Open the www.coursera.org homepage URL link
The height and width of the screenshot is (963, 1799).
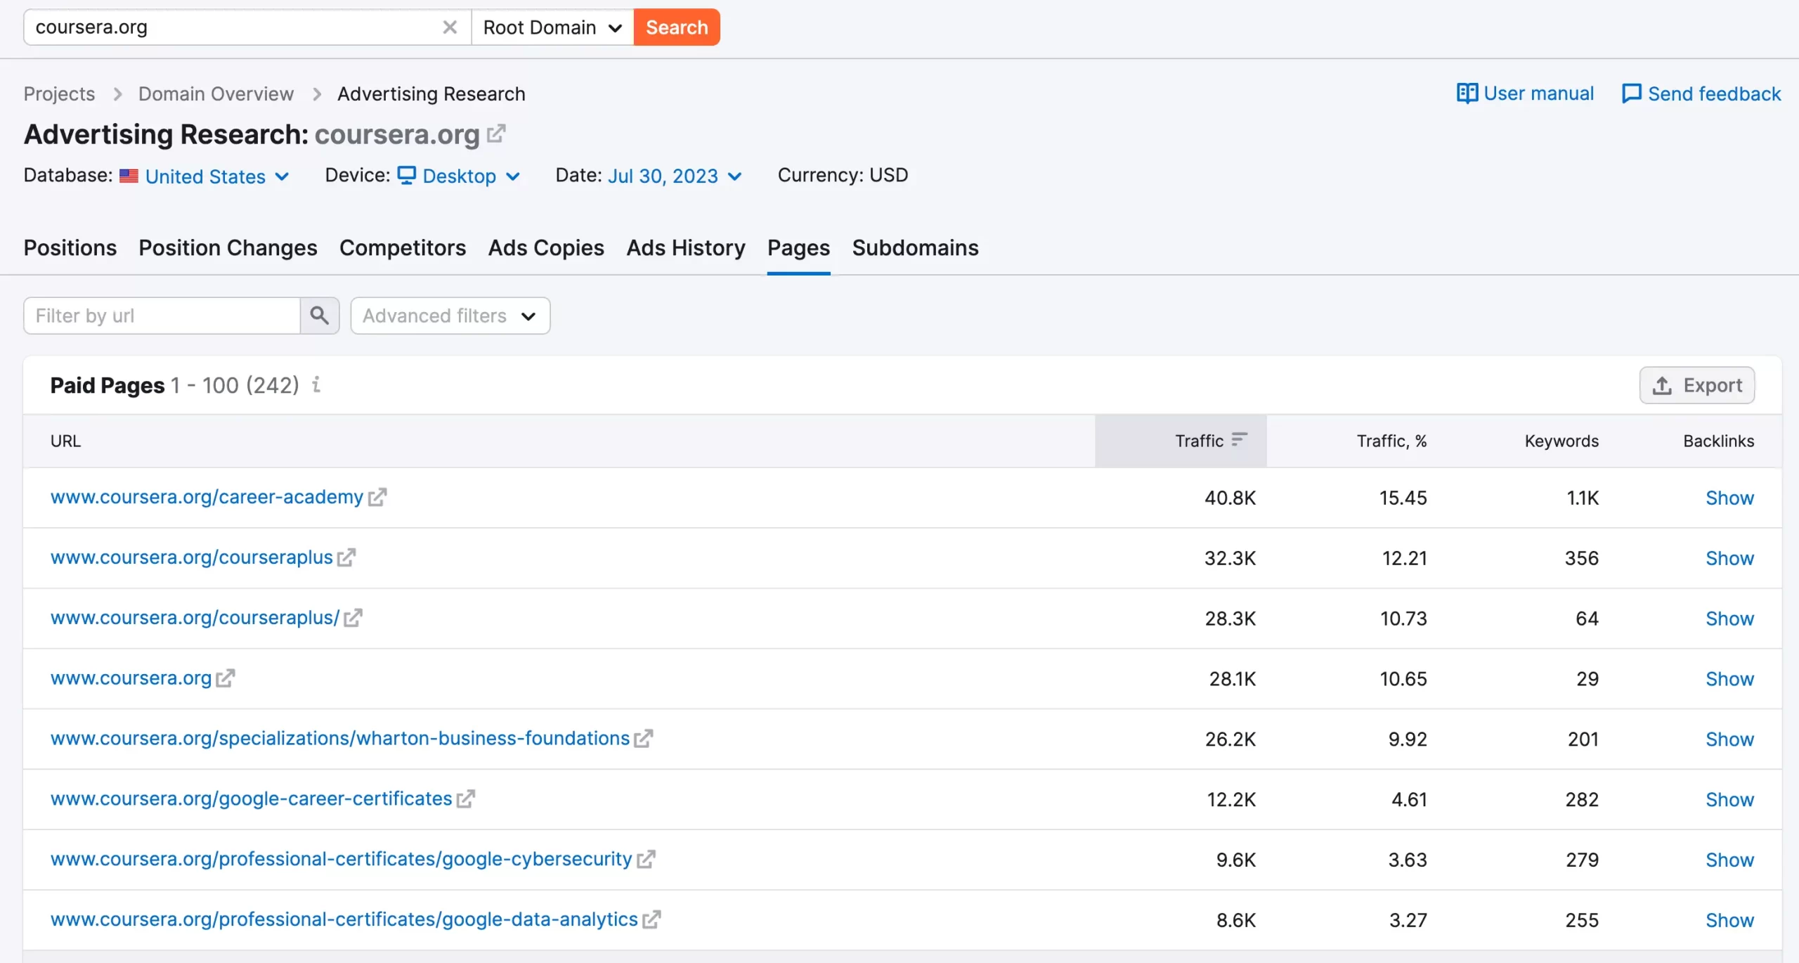coord(131,678)
